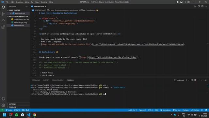Expand folded line 25 Shaik Sonia arrow

(x=40, y=75)
